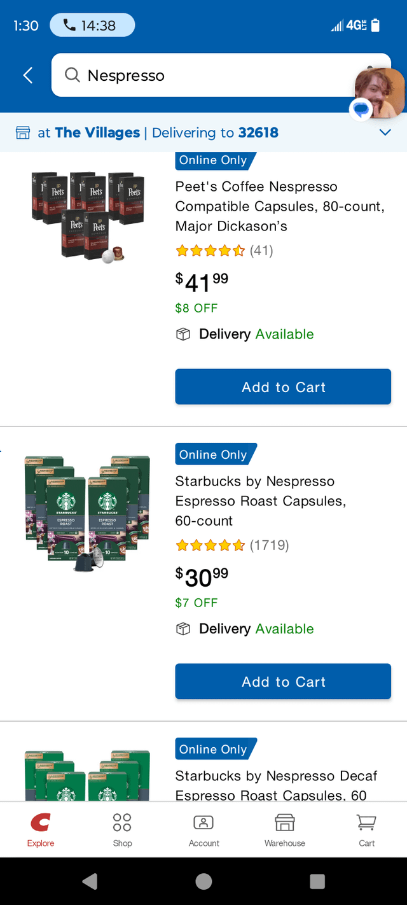The image size is (407, 905).
Task: Expand the delivery location chevron
Action: coord(385,133)
